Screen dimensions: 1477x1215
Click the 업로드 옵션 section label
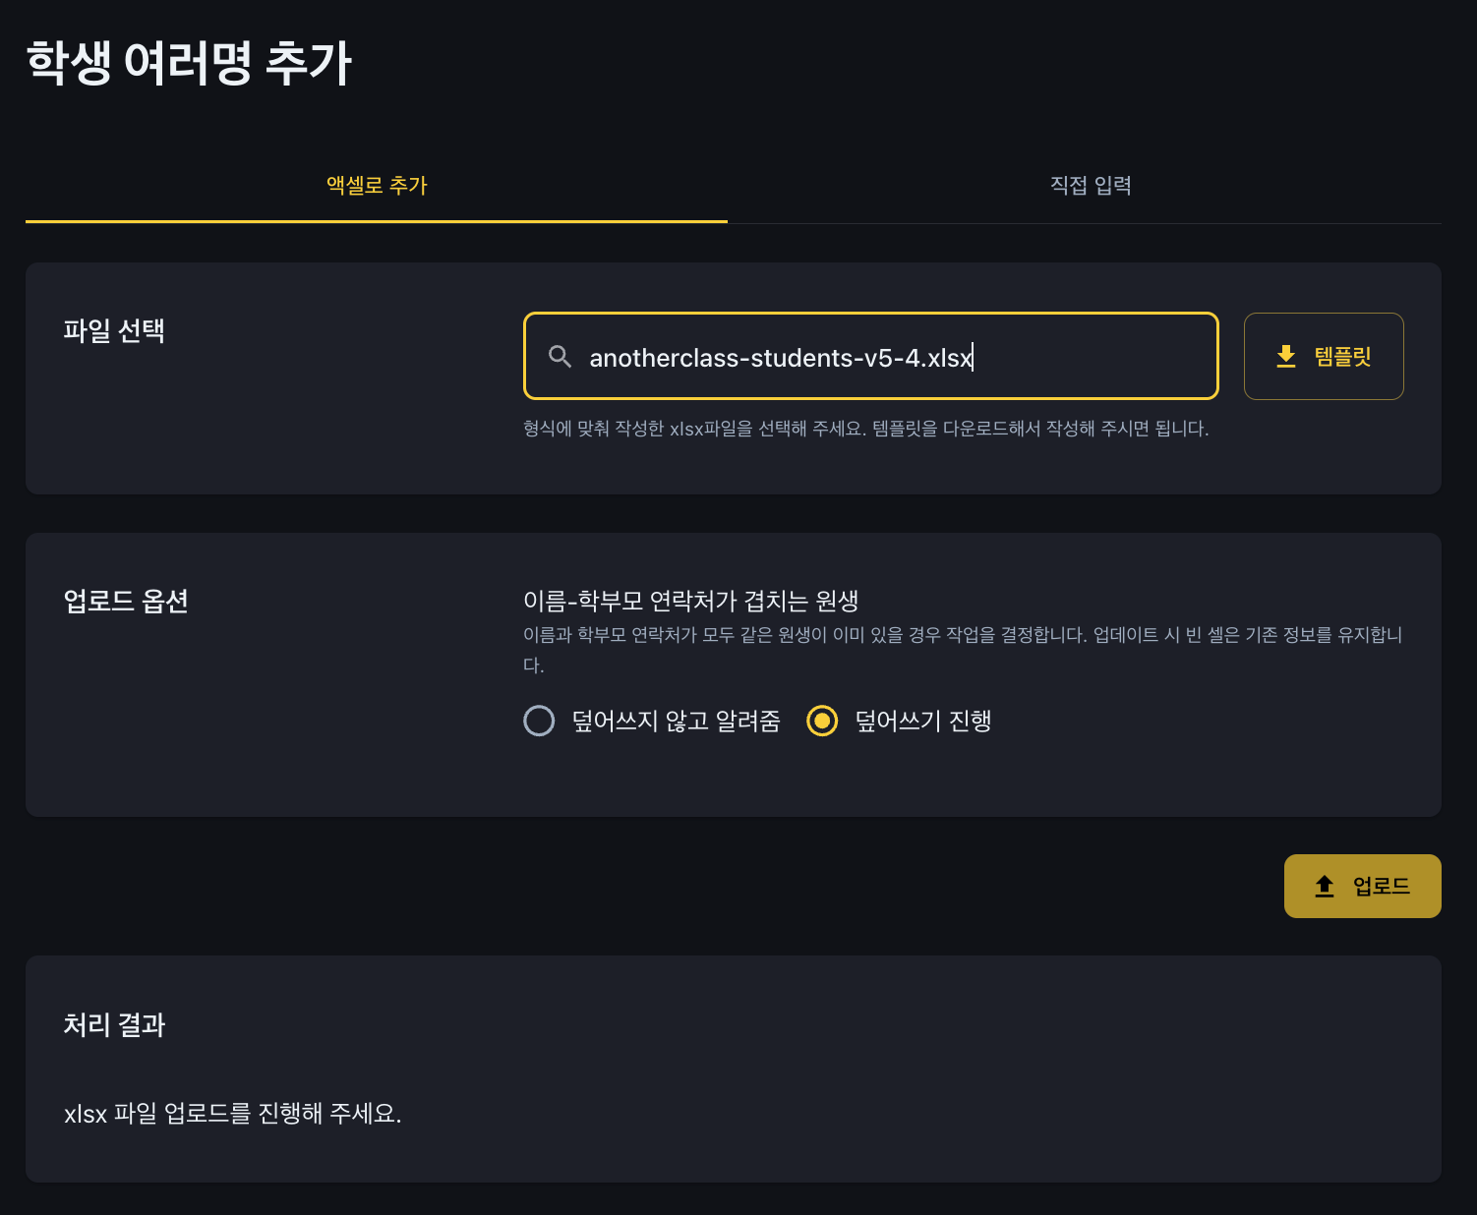pyautogui.click(x=126, y=601)
